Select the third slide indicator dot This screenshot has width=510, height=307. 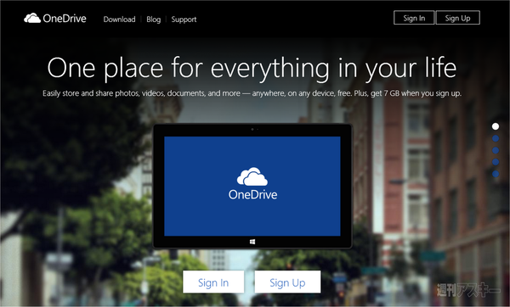click(496, 150)
